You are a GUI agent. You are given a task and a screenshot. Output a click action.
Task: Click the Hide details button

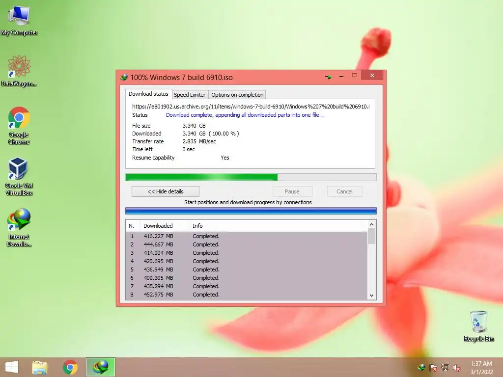pos(166,191)
